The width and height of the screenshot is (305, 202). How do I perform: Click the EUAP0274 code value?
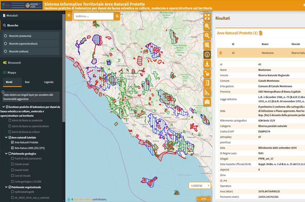264,131
